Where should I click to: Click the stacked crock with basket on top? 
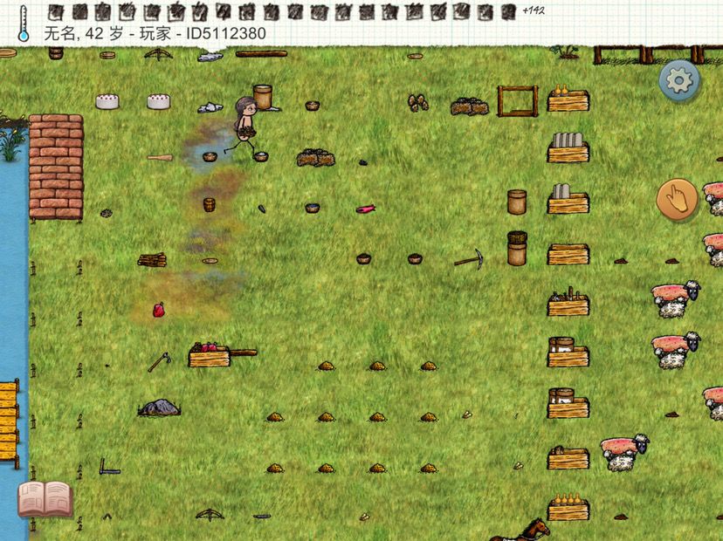click(x=517, y=249)
